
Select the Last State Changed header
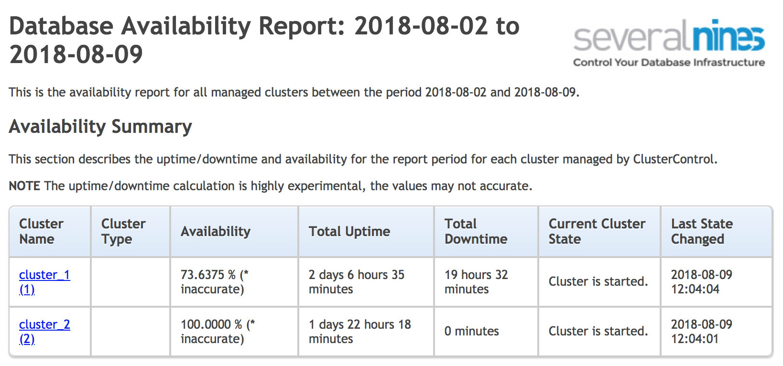(717, 232)
